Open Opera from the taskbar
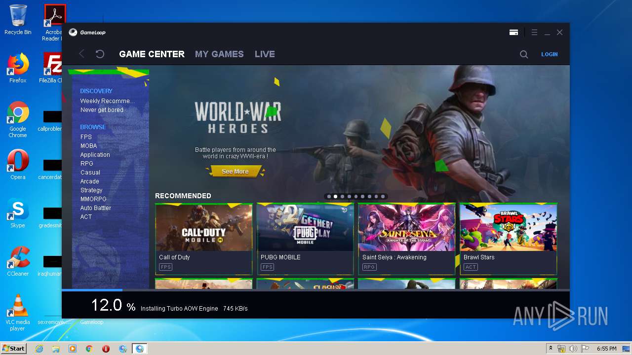 point(106,349)
